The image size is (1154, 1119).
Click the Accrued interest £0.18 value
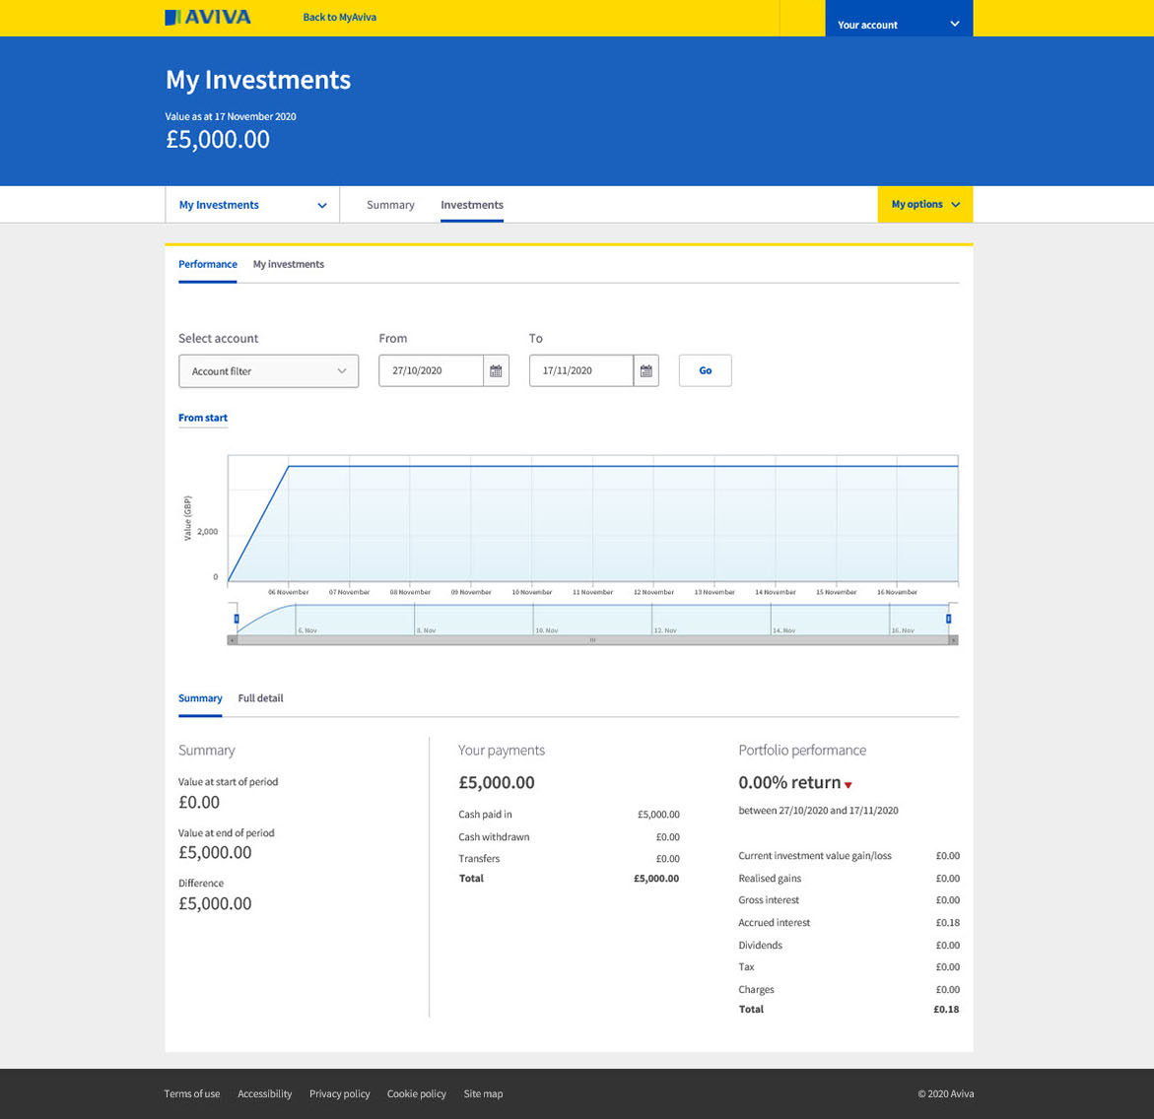click(948, 923)
